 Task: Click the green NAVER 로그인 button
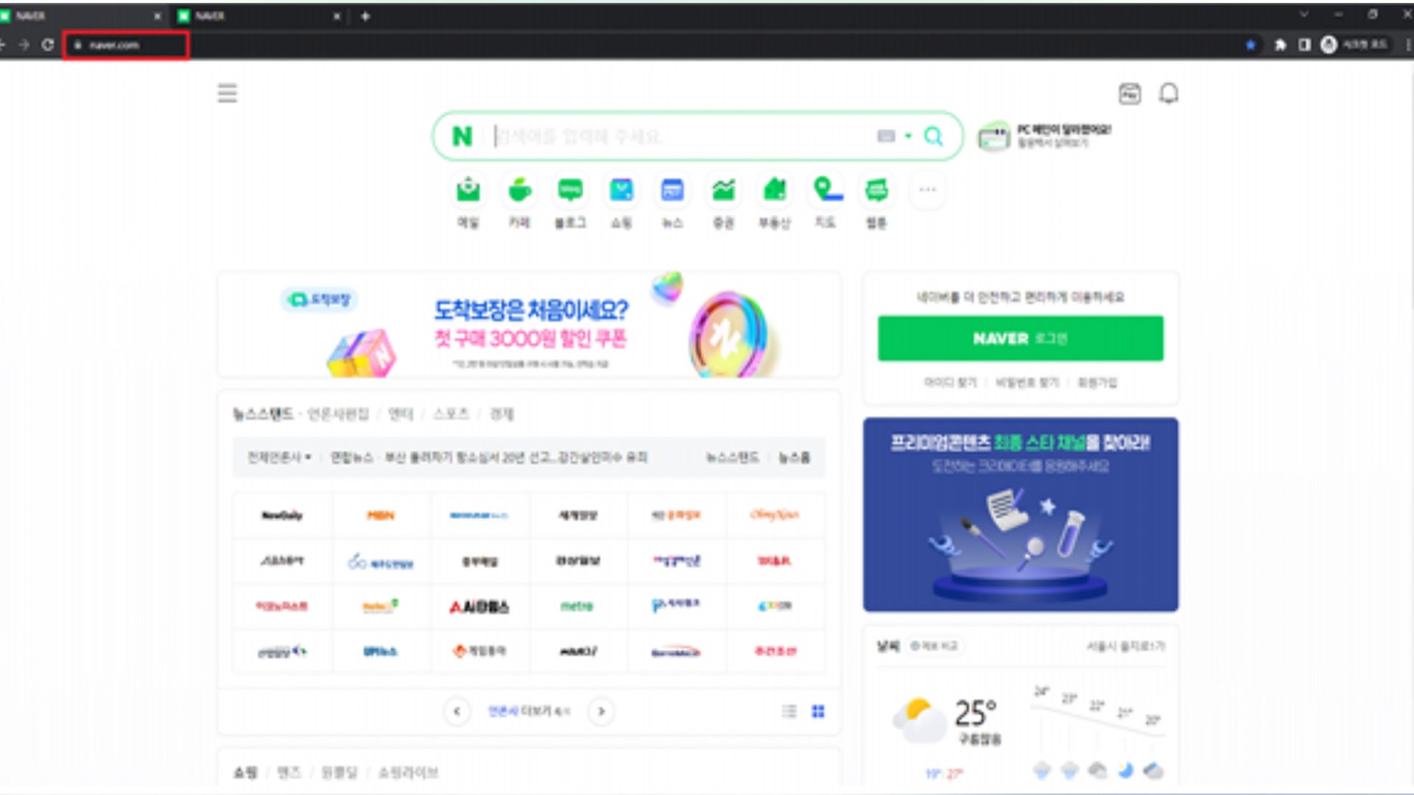click(1019, 339)
